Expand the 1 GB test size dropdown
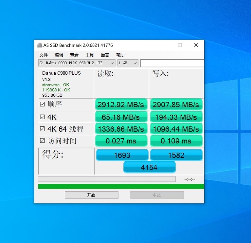This screenshot has width=251, height=243. pyautogui.click(x=128, y=63)
